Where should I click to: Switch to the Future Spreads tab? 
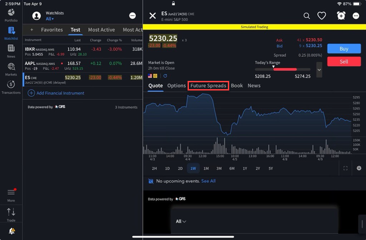click(x=208, y=85)
